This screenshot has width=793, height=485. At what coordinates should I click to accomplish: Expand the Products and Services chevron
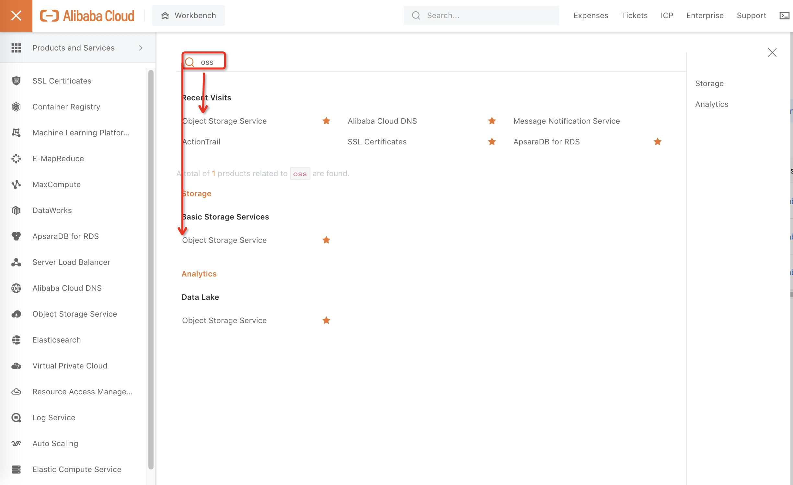point(141,48)
